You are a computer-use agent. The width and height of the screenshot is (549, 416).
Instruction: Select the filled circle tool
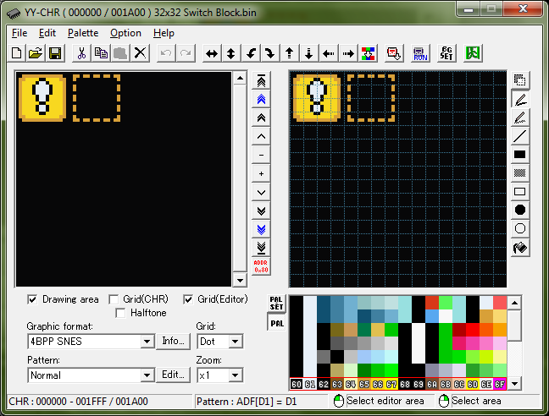coord(520,210)
